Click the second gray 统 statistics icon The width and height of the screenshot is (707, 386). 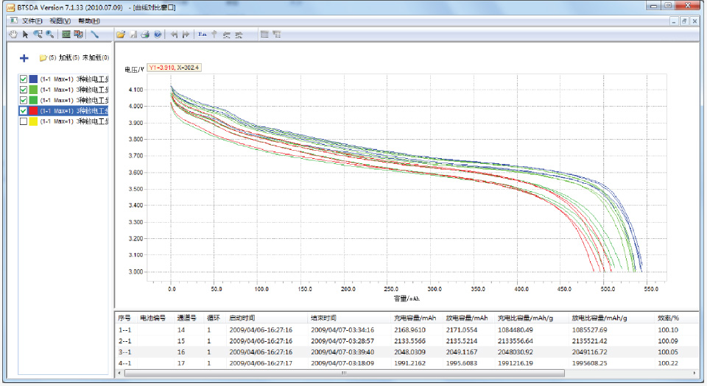pyautogui.click(x=239, y=35)
